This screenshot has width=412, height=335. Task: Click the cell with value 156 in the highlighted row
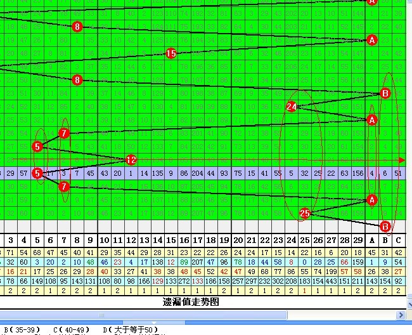tap(359, 173)
